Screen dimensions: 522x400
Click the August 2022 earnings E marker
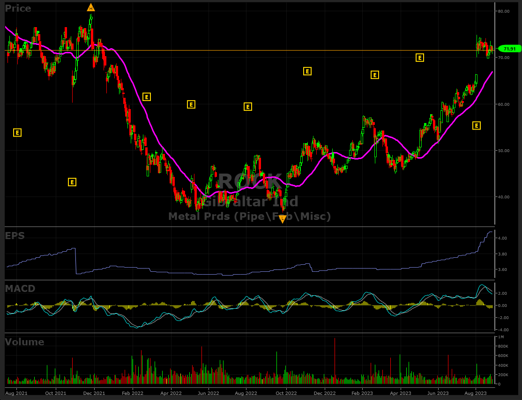coord(248,107)
